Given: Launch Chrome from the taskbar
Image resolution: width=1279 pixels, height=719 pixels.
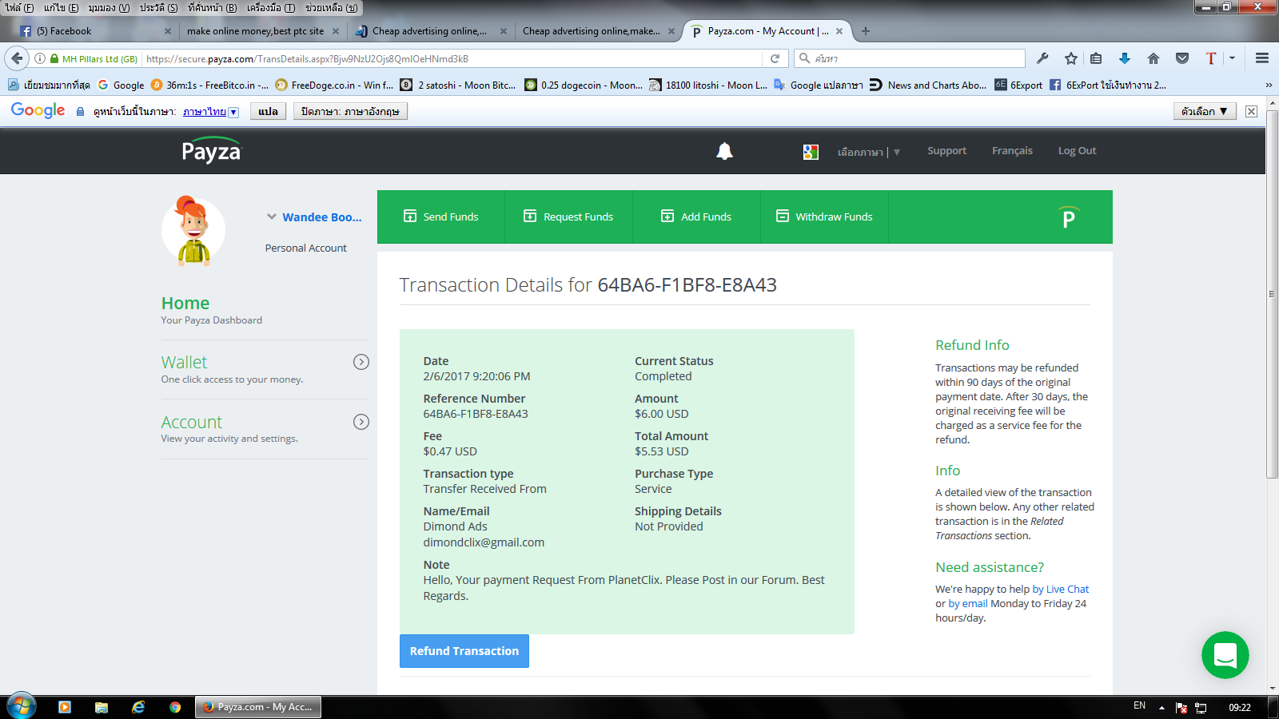Looking at the screenshot, I should point(175,707).
